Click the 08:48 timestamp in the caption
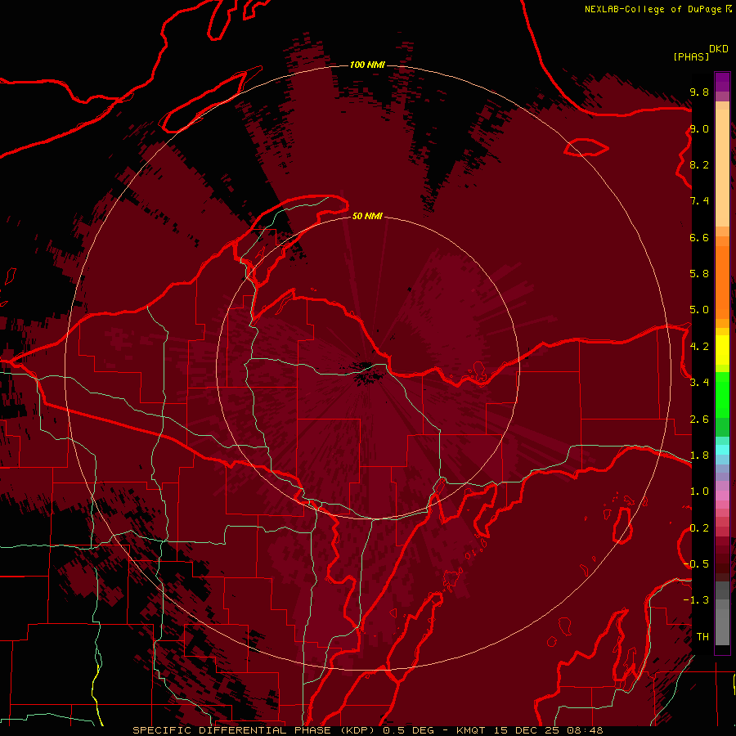 (x=585, y=730)
